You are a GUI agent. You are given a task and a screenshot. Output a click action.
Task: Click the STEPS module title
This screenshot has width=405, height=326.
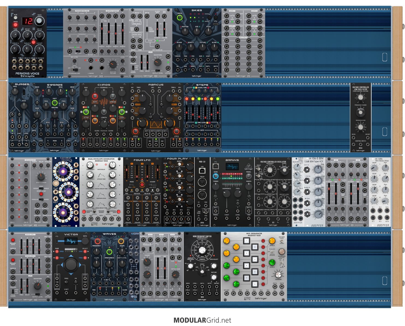[202, 85]
